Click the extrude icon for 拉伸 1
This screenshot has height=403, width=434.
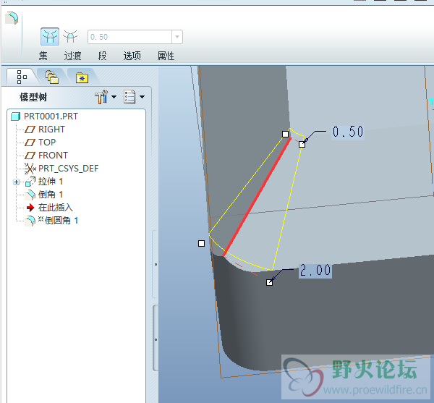click(x=30, y=182)
